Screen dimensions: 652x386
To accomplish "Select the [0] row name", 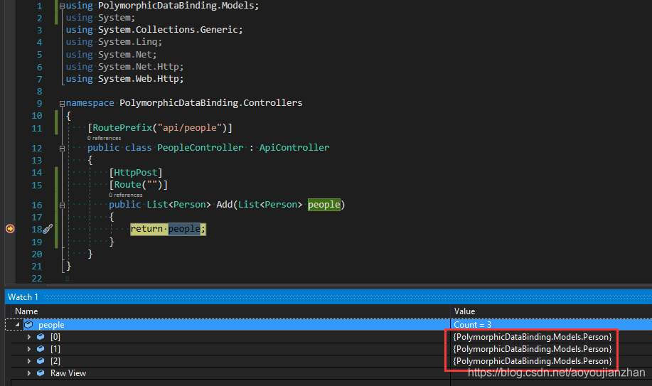I will (x=55, y=336).
